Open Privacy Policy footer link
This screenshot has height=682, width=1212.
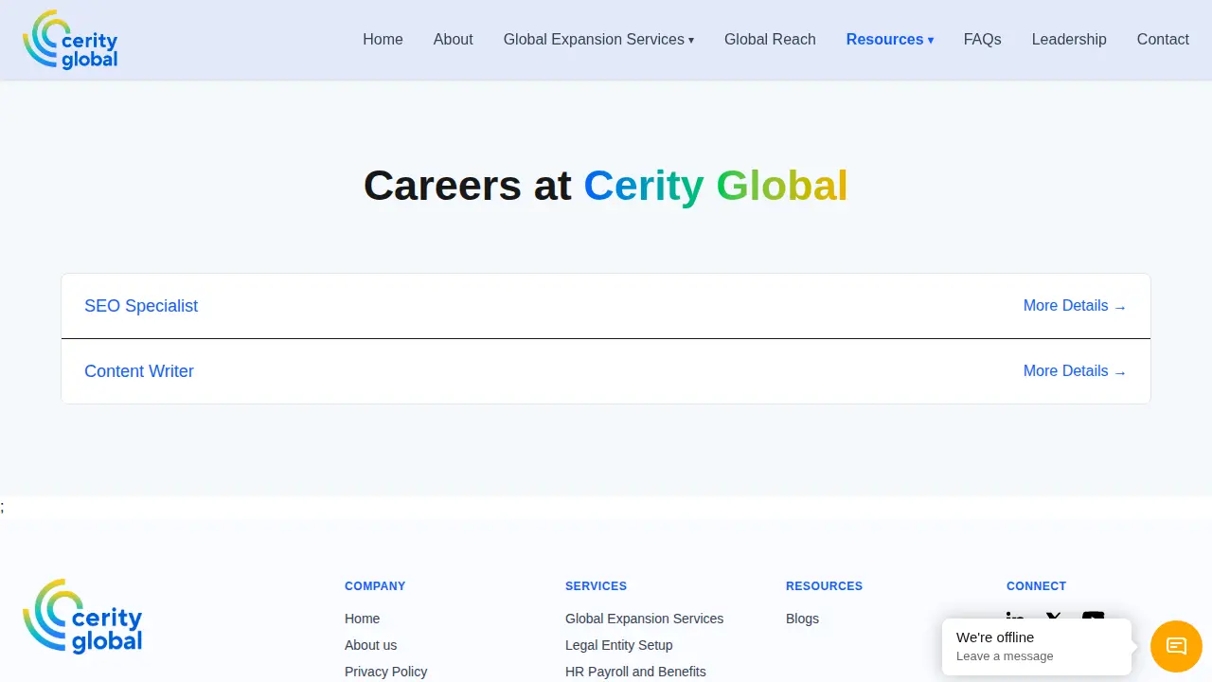click(x=385, y=672)
